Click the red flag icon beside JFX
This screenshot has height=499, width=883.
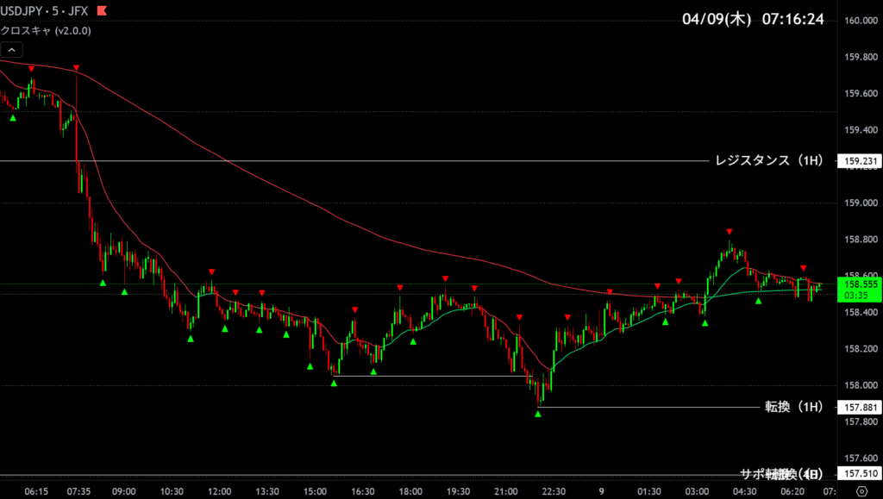click(x=103, y=12)
